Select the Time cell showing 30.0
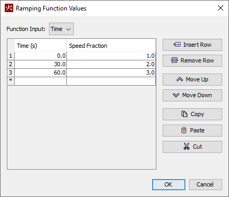 (x=41, y=64)
